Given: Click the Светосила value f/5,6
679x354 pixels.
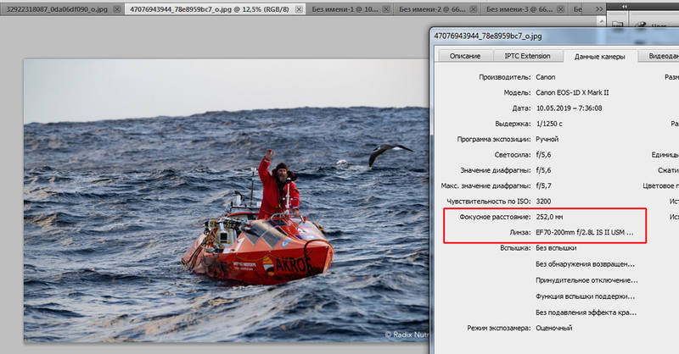Looking at the screenshot, I should (x=543, y=155).
